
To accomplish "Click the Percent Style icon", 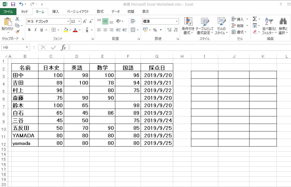I will [x=155, y=30].
